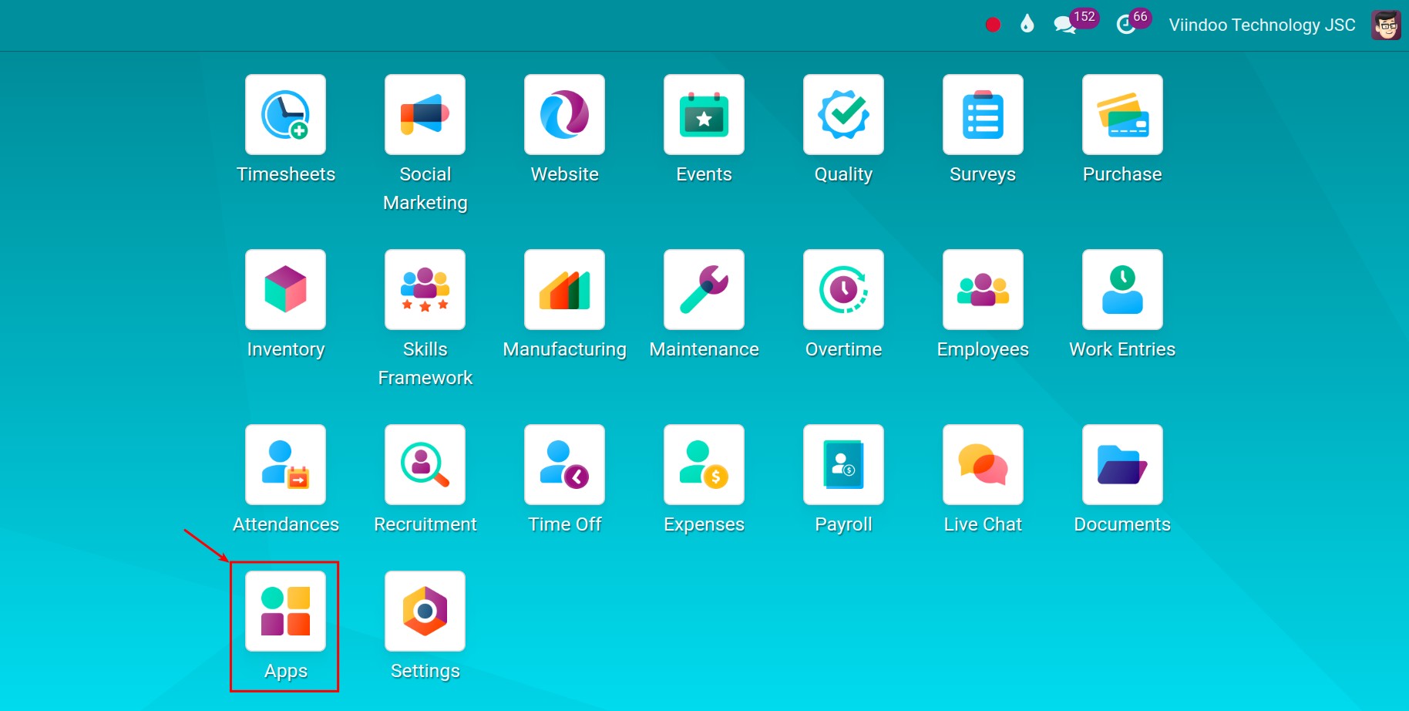The image size is (1409, 711).
Task: Launch the Social Marketing app
Action: (425, 115)
